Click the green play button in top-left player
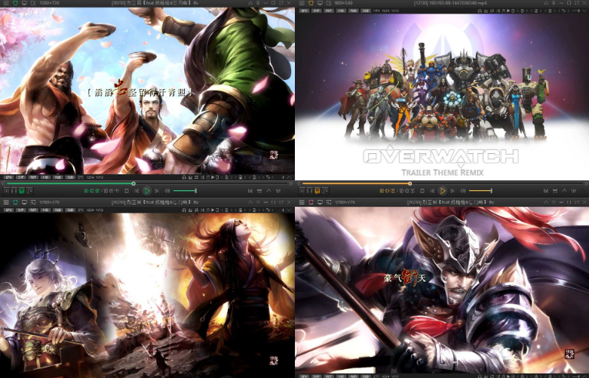Image resolution: width=589 pixels, height=378 pixels. point(147,191)
